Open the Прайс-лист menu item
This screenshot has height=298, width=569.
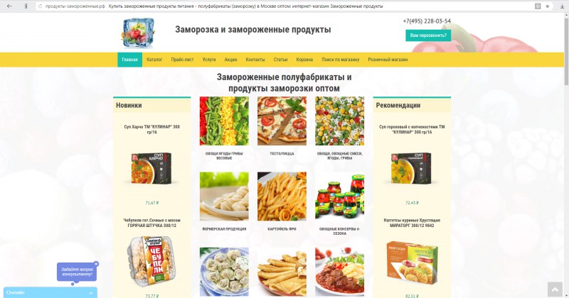182,60
